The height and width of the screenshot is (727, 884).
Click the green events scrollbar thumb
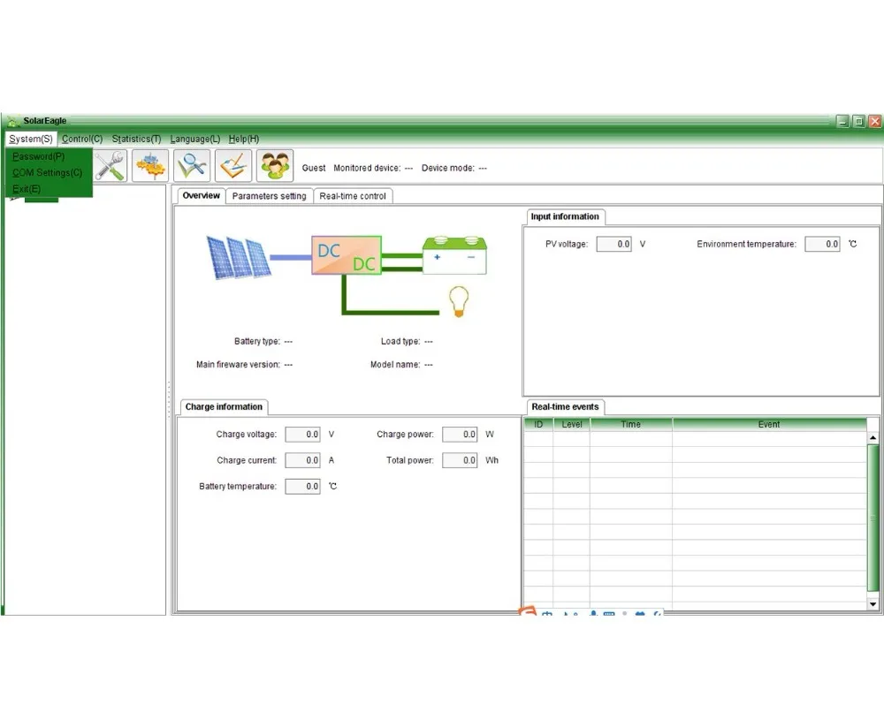[x=873, y=518]
